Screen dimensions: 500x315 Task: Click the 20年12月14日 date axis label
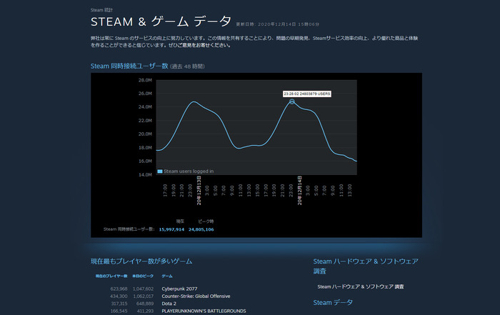point(299,190)
